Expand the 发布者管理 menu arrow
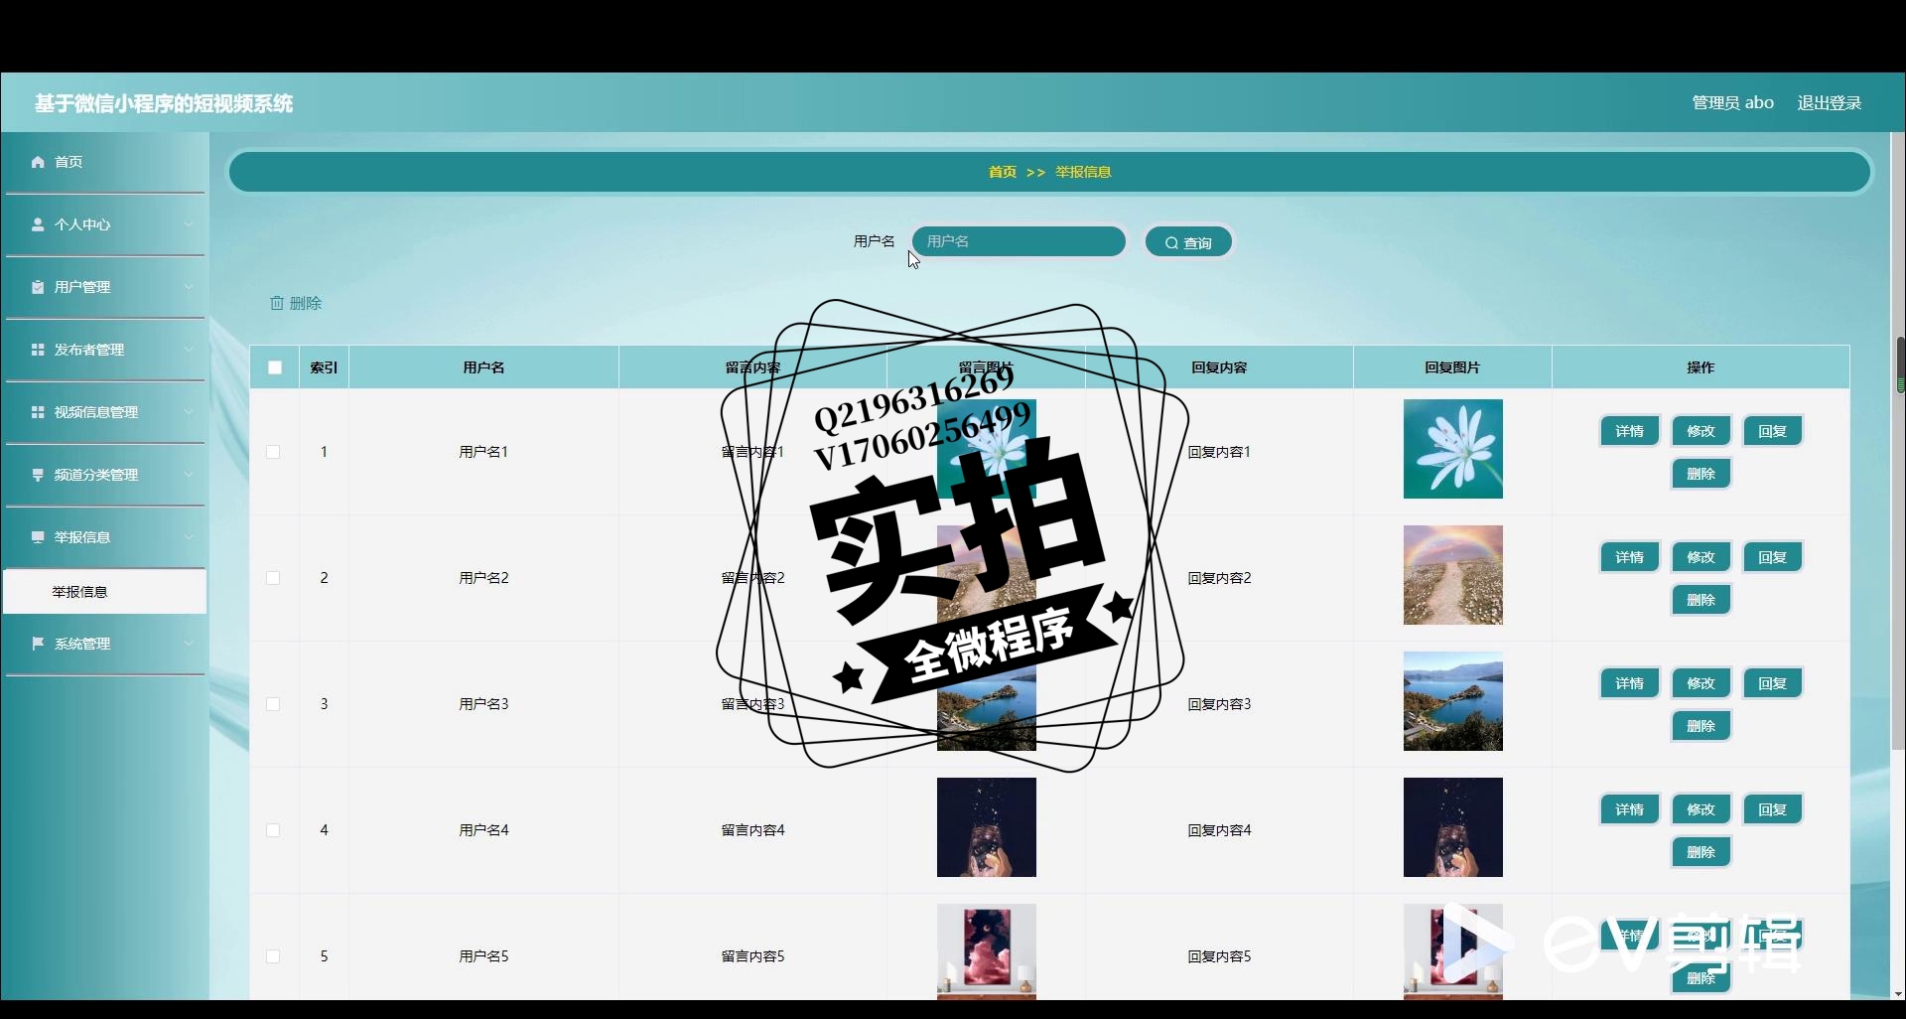The width and height of the screenshot is (1906, 1019). (189, 350)
